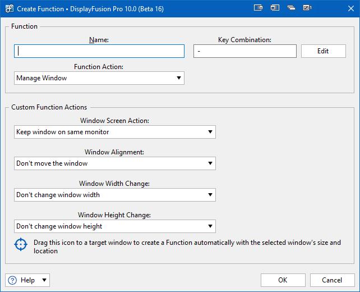The height and width of the screenshot is (292, 360).
Task: Click the 'Name:' label
Action: tap(99, 40)
